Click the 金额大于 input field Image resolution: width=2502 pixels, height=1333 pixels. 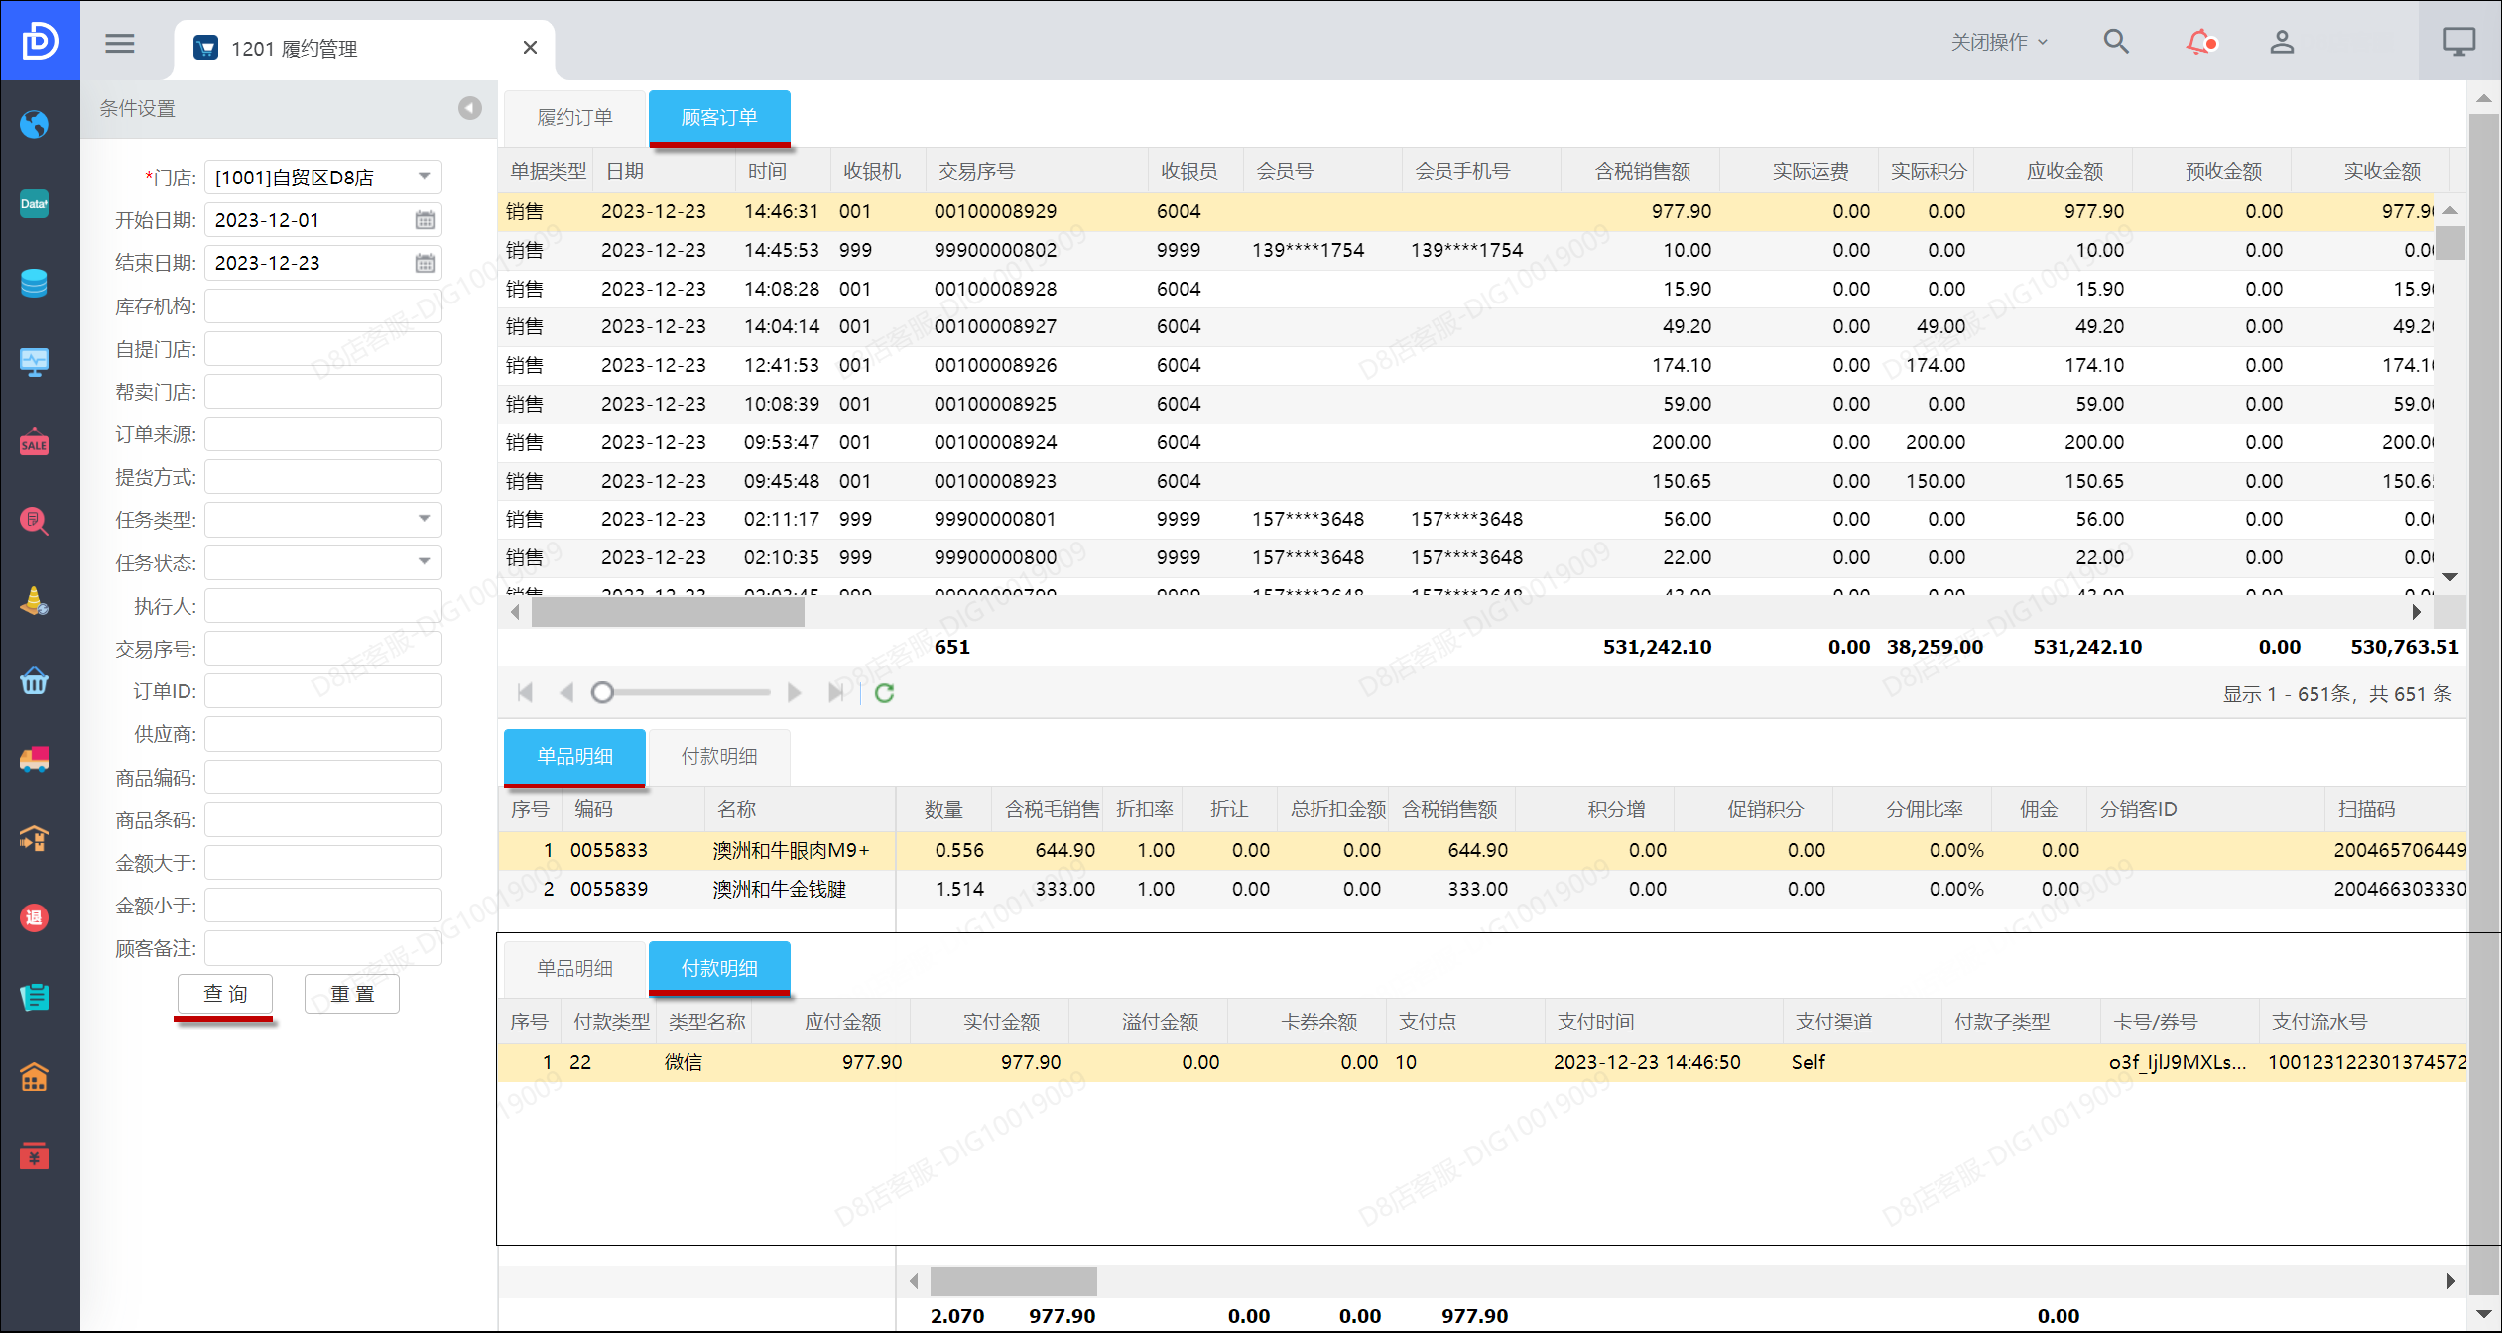(323, 863)
